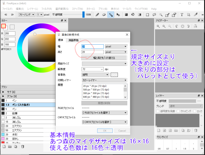
Task: Select the Eyedropper tool
Action: click(196, 15)
